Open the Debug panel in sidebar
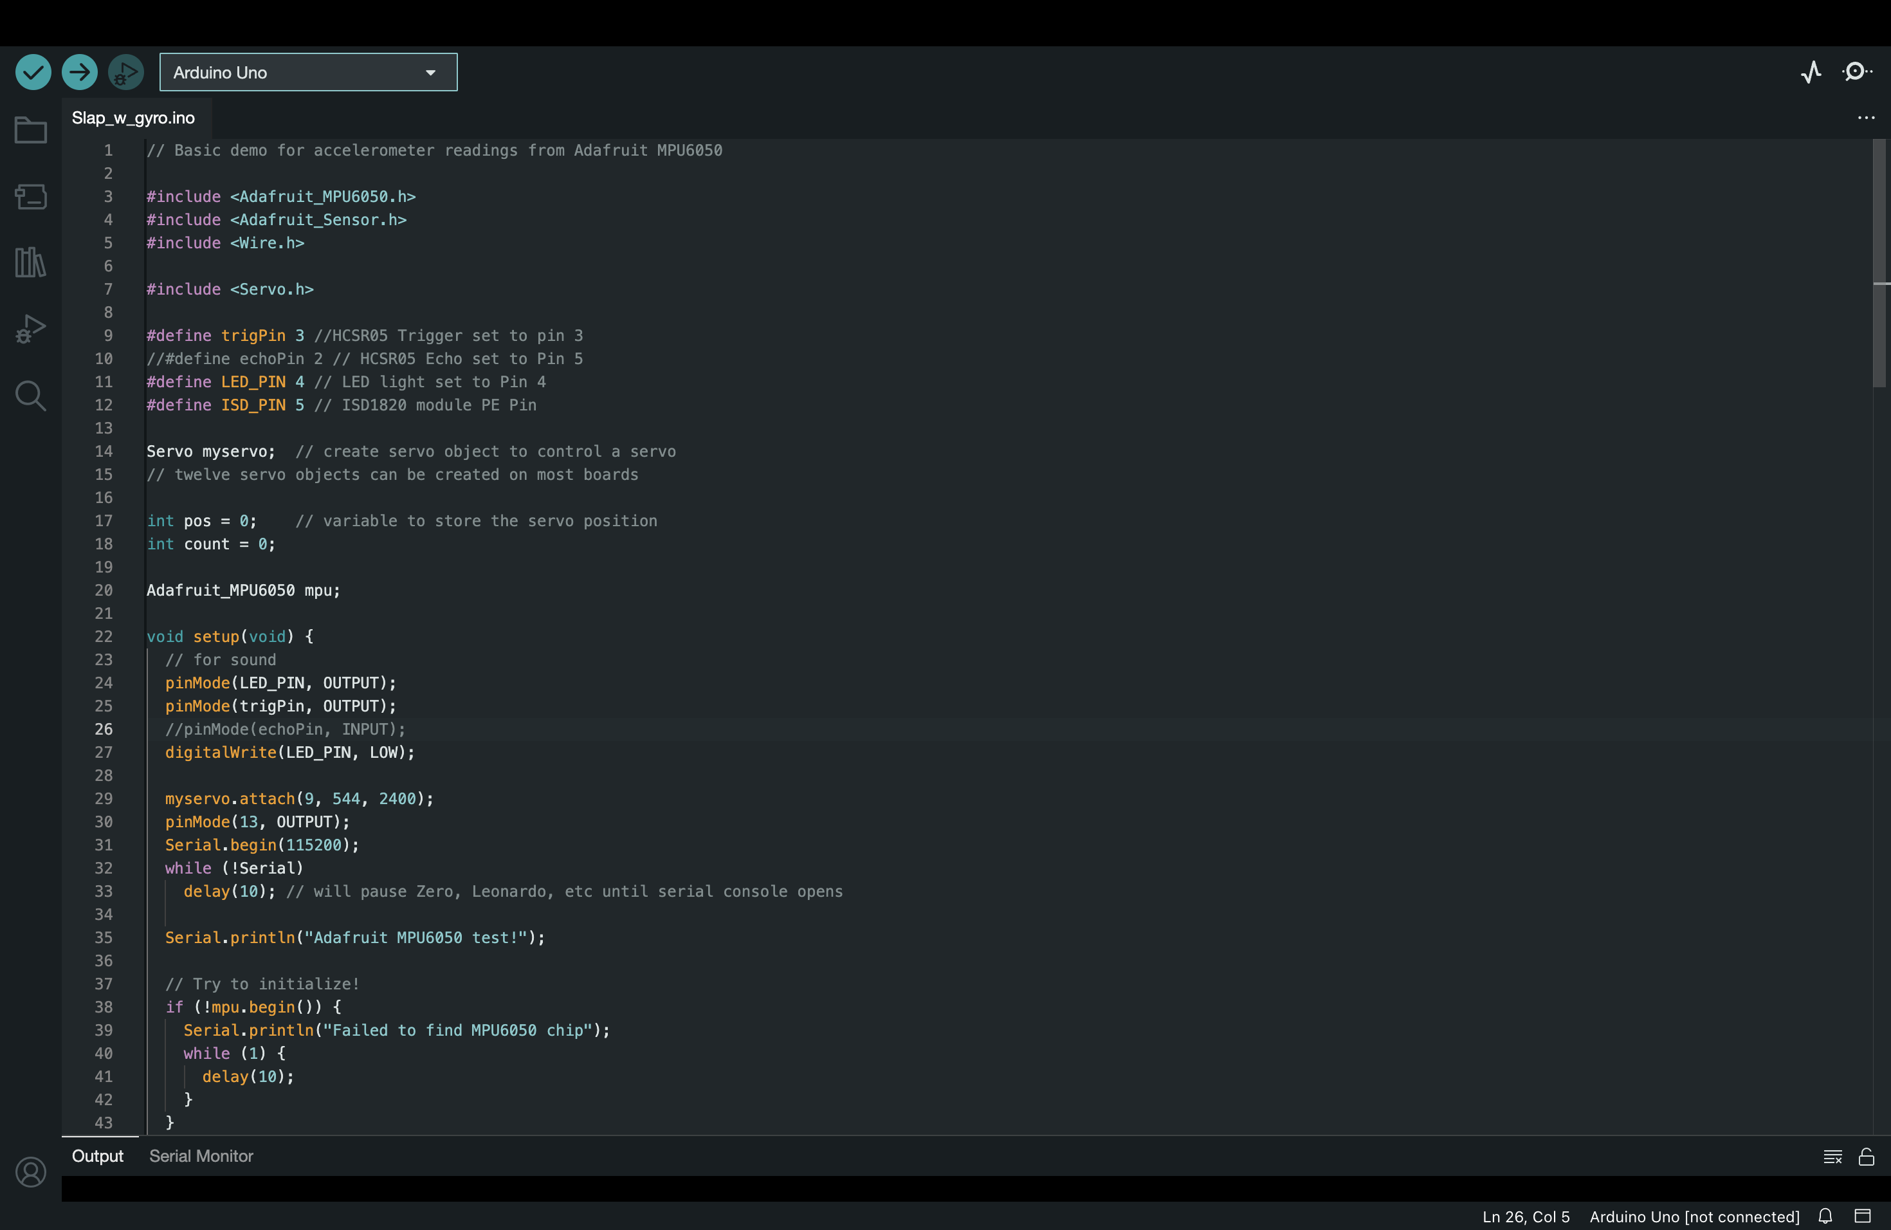The height and width of the screenshot is (1230, 1891). coord(31,328)
